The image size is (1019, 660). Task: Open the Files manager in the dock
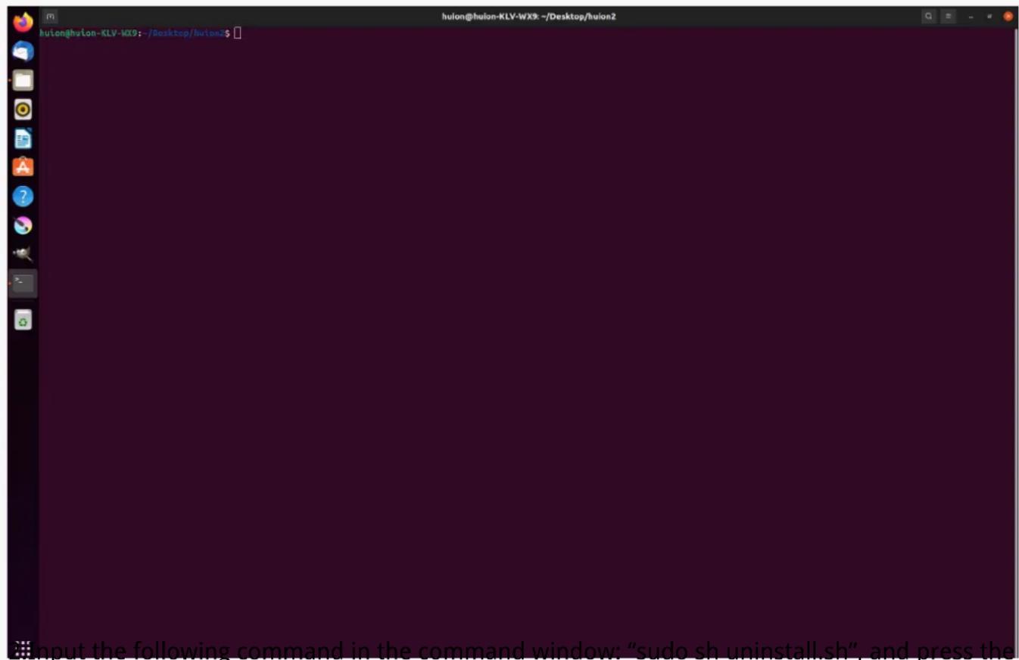point(23,80)
